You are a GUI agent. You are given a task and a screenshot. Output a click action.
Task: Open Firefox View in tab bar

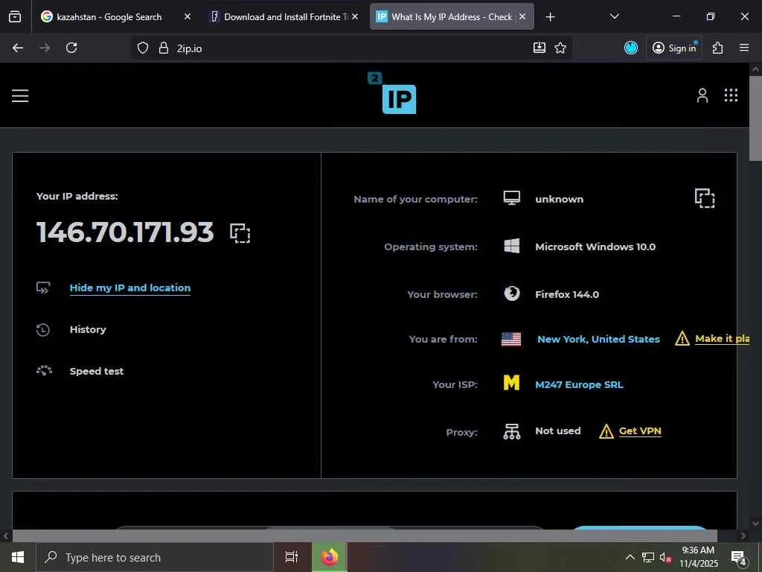tap(15, 17)
